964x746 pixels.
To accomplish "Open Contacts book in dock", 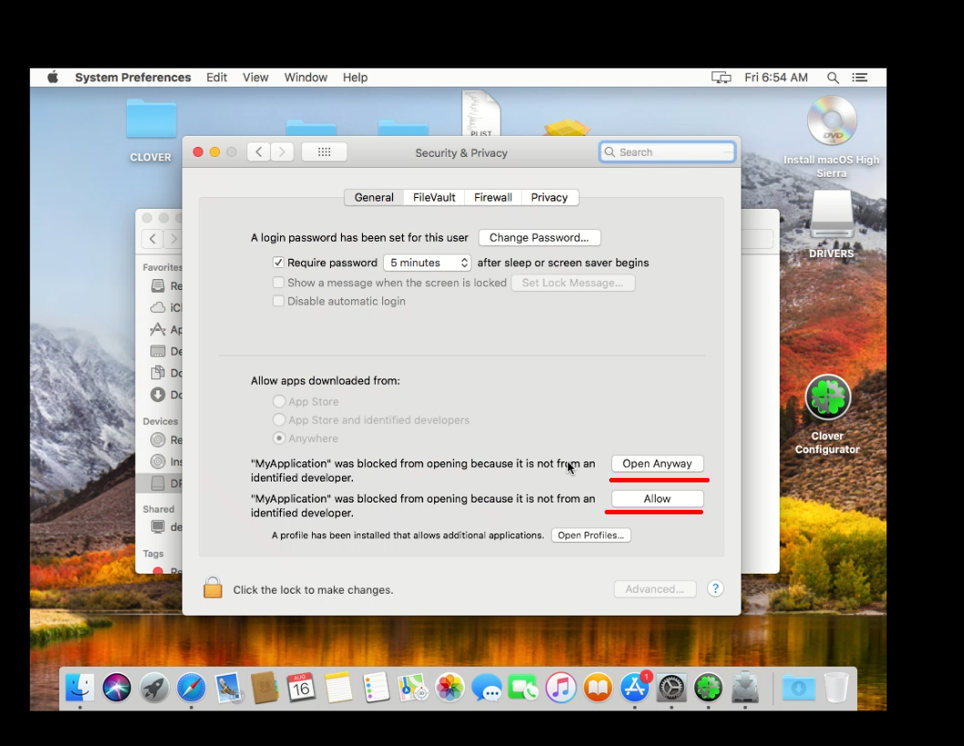I will (x=265, y=687).
